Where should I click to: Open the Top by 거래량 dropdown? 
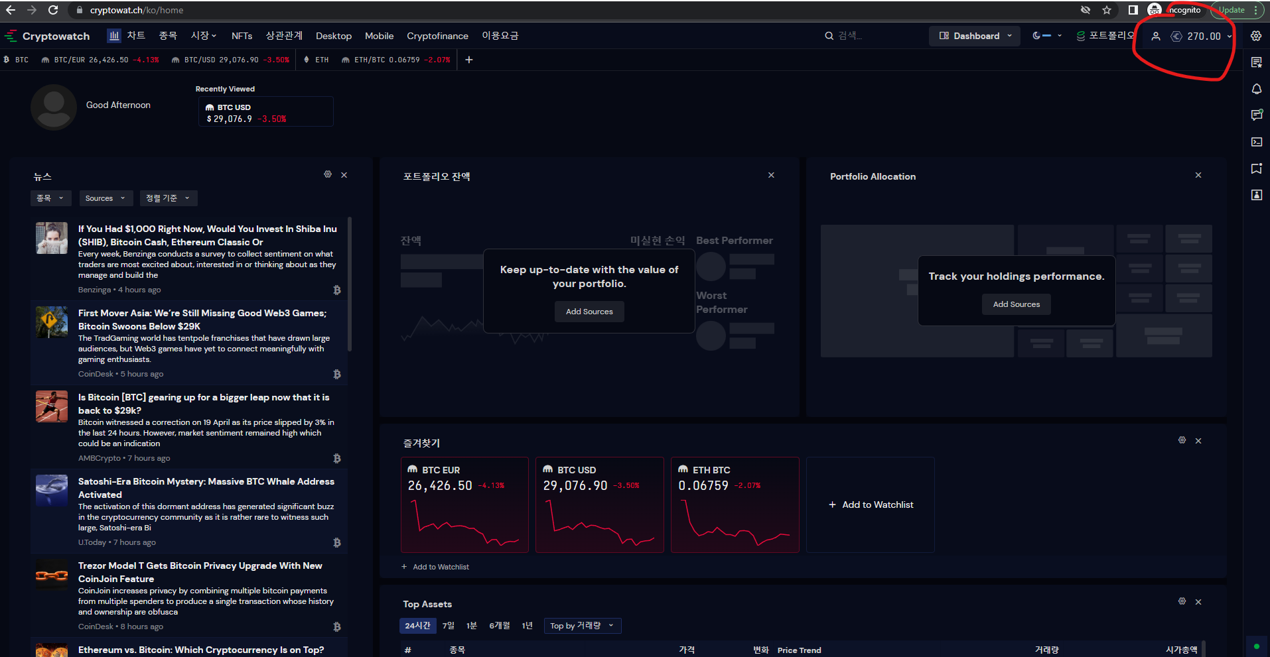pyautogui.click(x=582, y=626)
